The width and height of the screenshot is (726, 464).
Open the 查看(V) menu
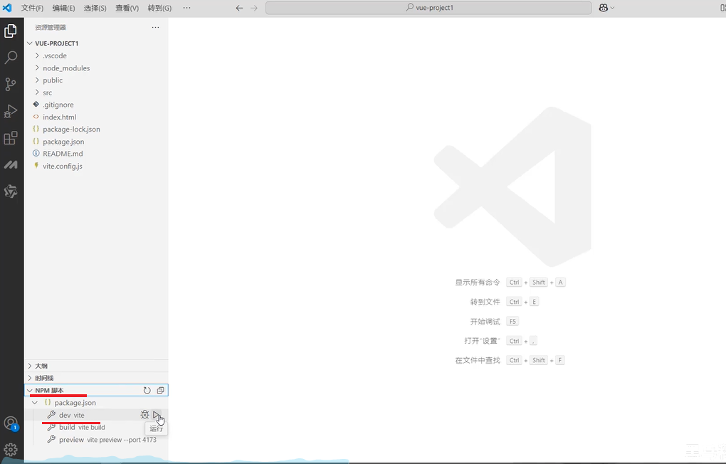(127, 8)
